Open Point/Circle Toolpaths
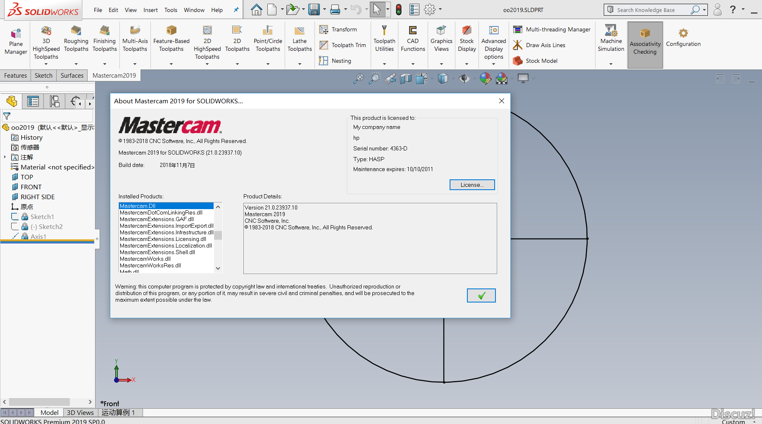Screen dimensions: 762x424 [x=268, y=39]
